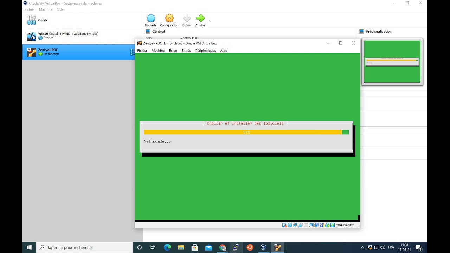Screen dimensions: 450x253
Task: Click the Ubuntu icon on the taskbar
Action: [x=250, y=247]
